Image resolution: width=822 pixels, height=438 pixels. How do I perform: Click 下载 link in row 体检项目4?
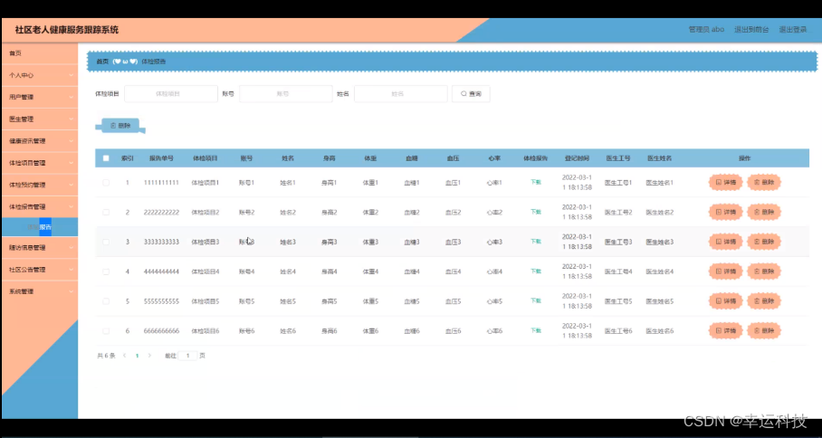pos(535,271)
